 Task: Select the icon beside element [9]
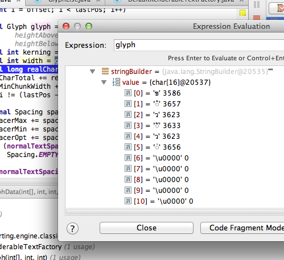pos(128,190)
